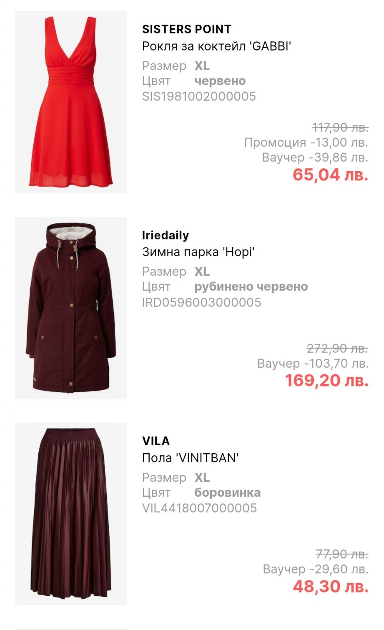Tap the final price 169,20 лв.
Screen dimensions: 384x630
326,381
